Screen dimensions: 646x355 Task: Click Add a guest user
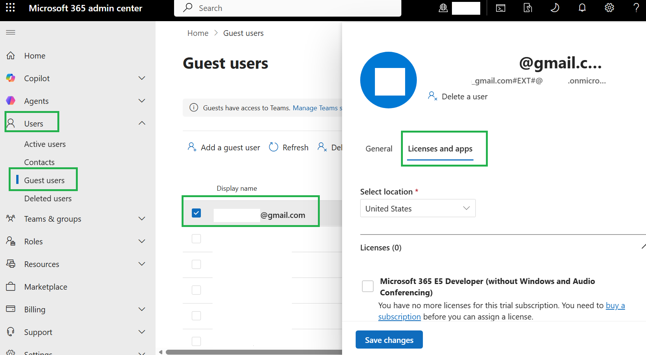(224, 147)
